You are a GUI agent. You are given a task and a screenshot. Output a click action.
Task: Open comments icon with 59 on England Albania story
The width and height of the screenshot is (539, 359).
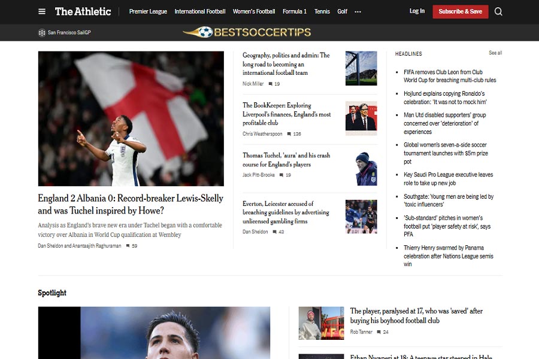(128, 246)
